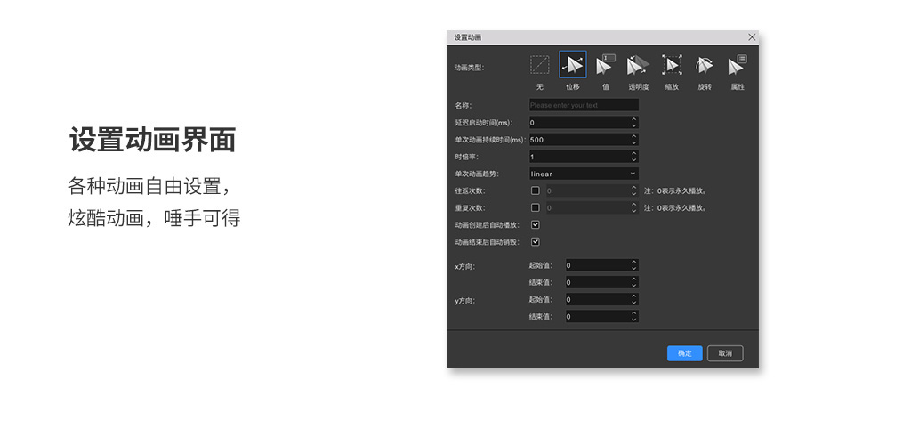Pick the 透明度 (opacity) animation icon

click(x=638, y=65)
